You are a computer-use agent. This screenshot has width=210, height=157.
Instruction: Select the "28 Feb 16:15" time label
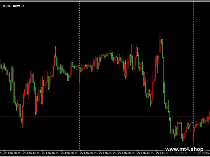50,153
